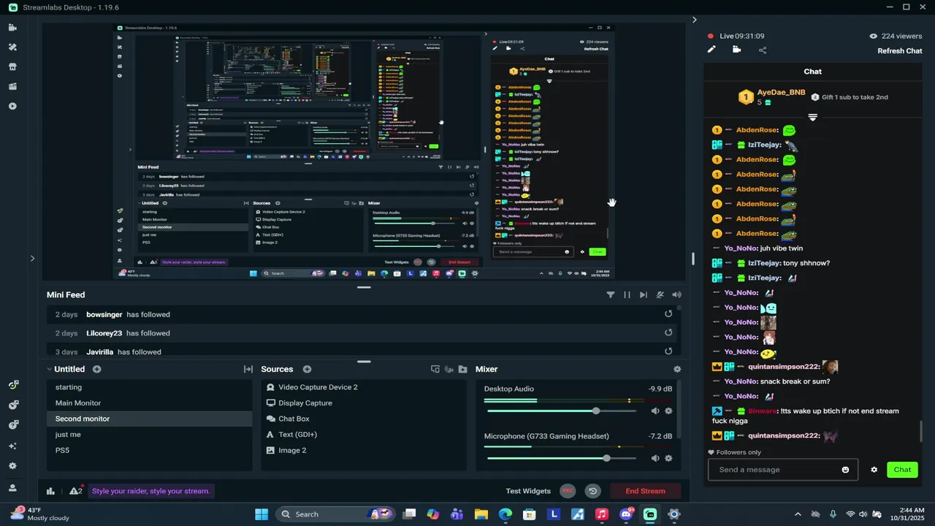
Task: Open the sparkle AI tools icon in sidebar
Action: [x=12, y=446]
